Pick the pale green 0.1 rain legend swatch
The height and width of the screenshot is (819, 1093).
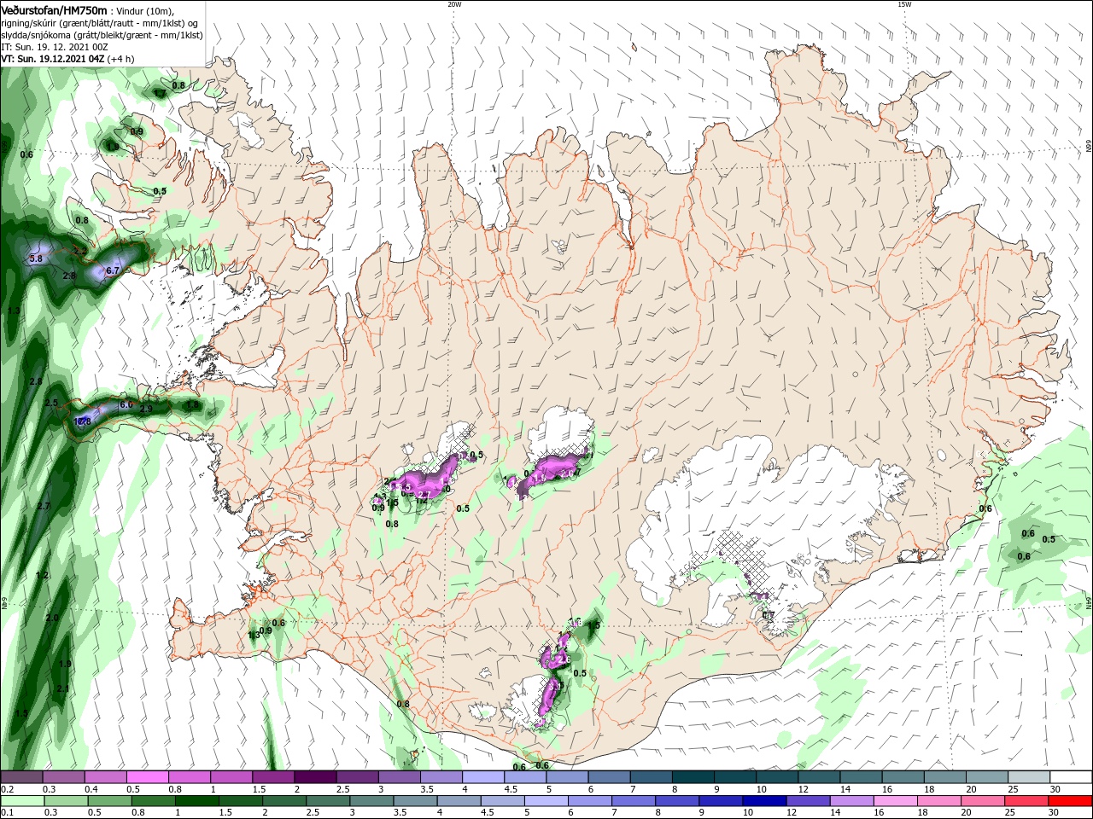(21, 801)
